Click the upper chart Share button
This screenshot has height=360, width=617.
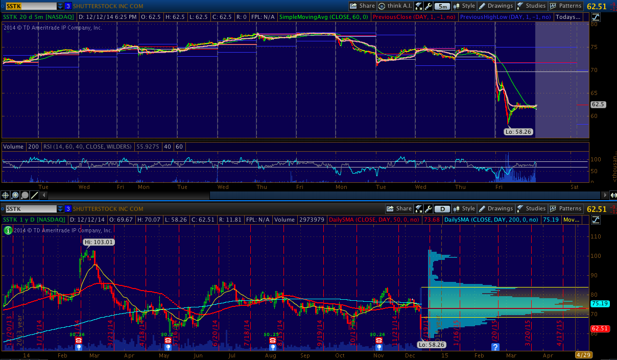(x=362, y=6)
